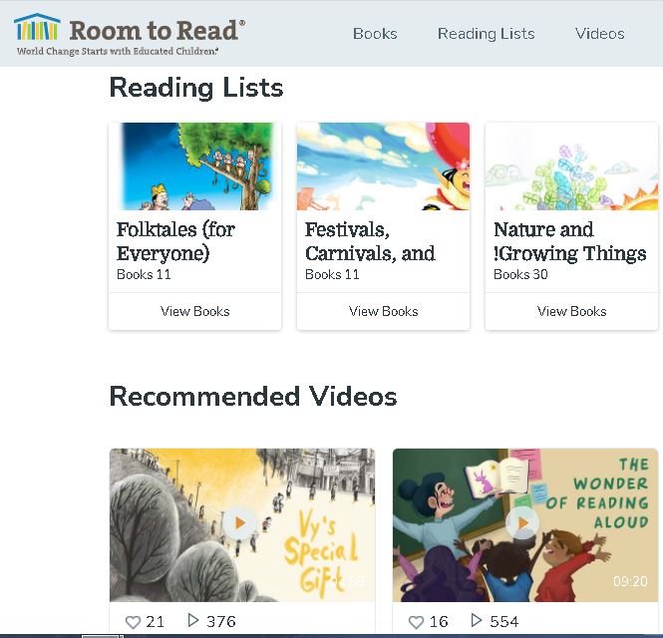View Books in Folktales list
This screenshot has width=663, height=638.
(x=195, y=311)
